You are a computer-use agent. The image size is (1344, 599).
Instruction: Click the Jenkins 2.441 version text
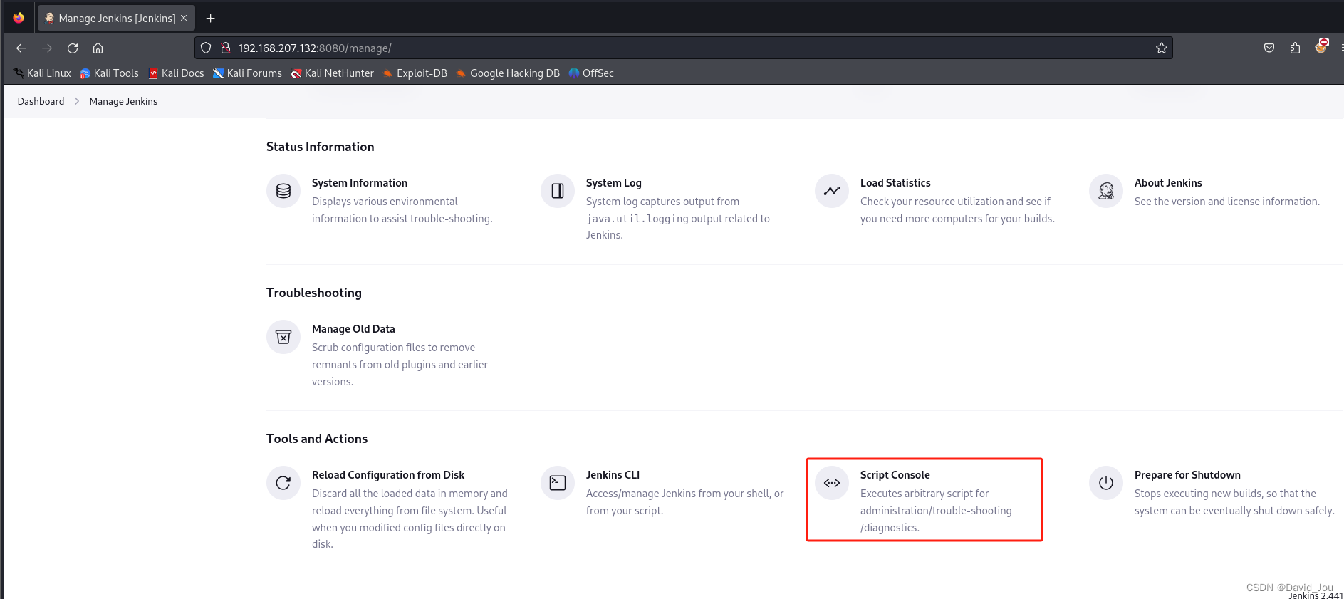click(x=1316, y=595)
